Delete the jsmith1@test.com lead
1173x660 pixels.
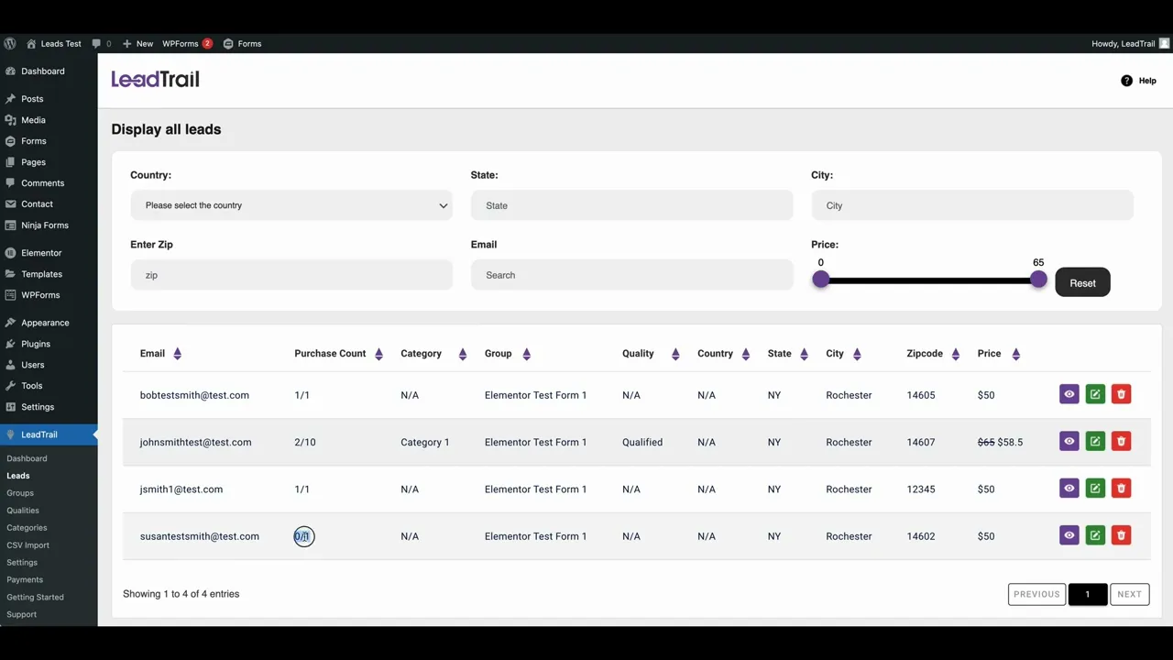1121,488
